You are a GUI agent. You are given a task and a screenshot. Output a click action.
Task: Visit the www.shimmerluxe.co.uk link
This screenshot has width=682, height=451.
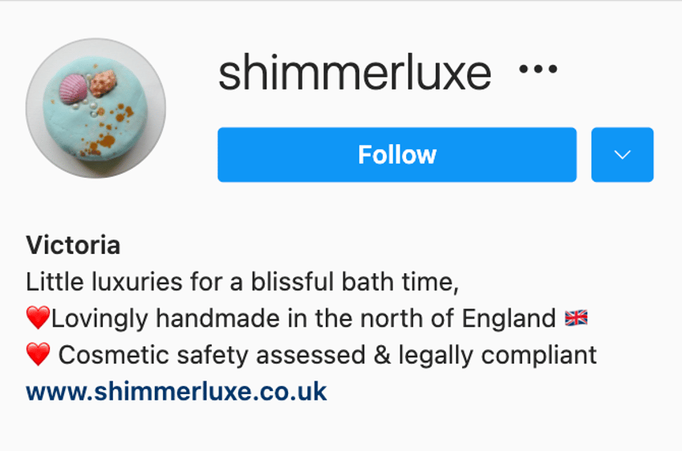pyautogui.click(x=177, y=392)
